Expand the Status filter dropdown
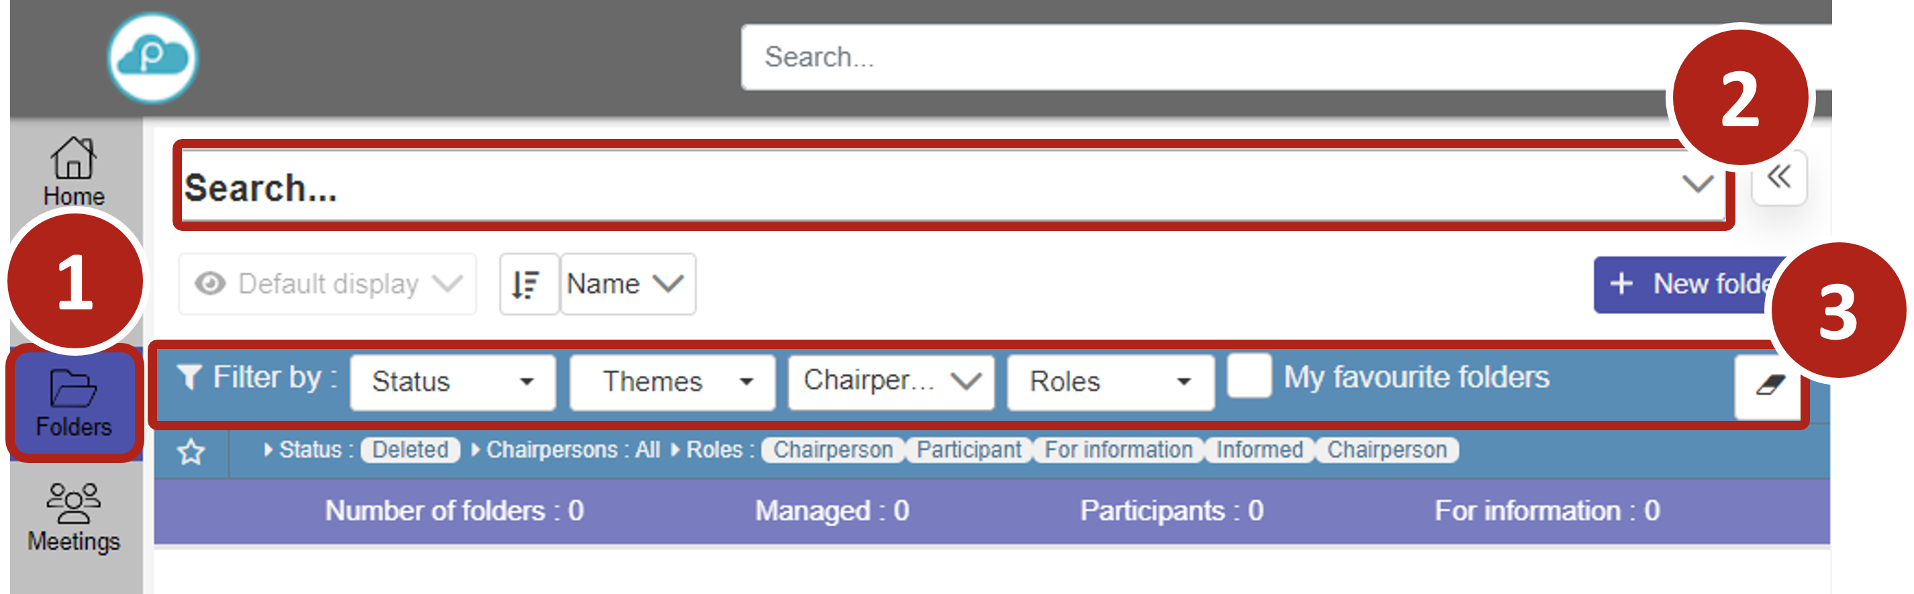 click(x=452, y=382)
